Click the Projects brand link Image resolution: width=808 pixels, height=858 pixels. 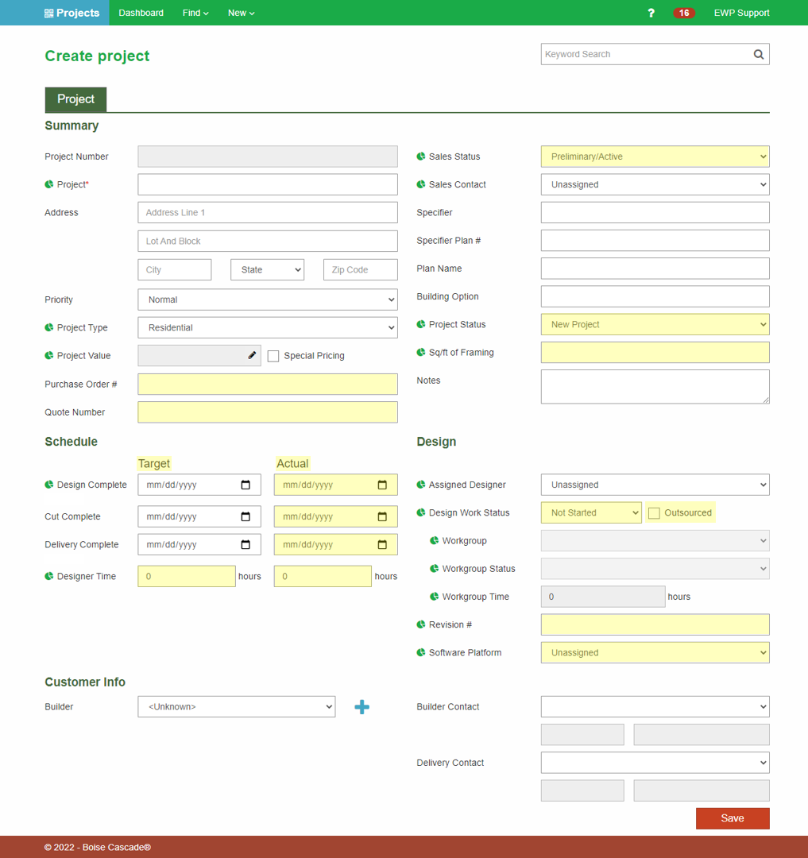(72, 14)
